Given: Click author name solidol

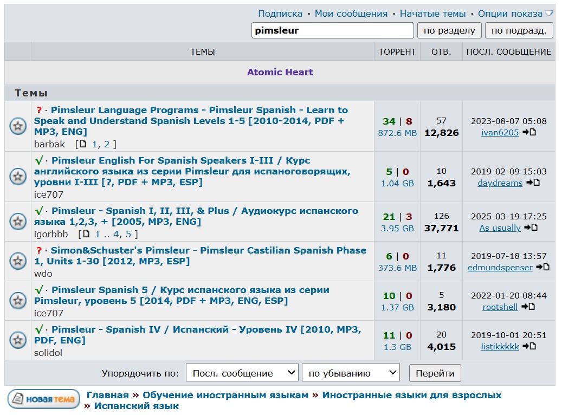Looking at the screenshot, I should point(48,353).
